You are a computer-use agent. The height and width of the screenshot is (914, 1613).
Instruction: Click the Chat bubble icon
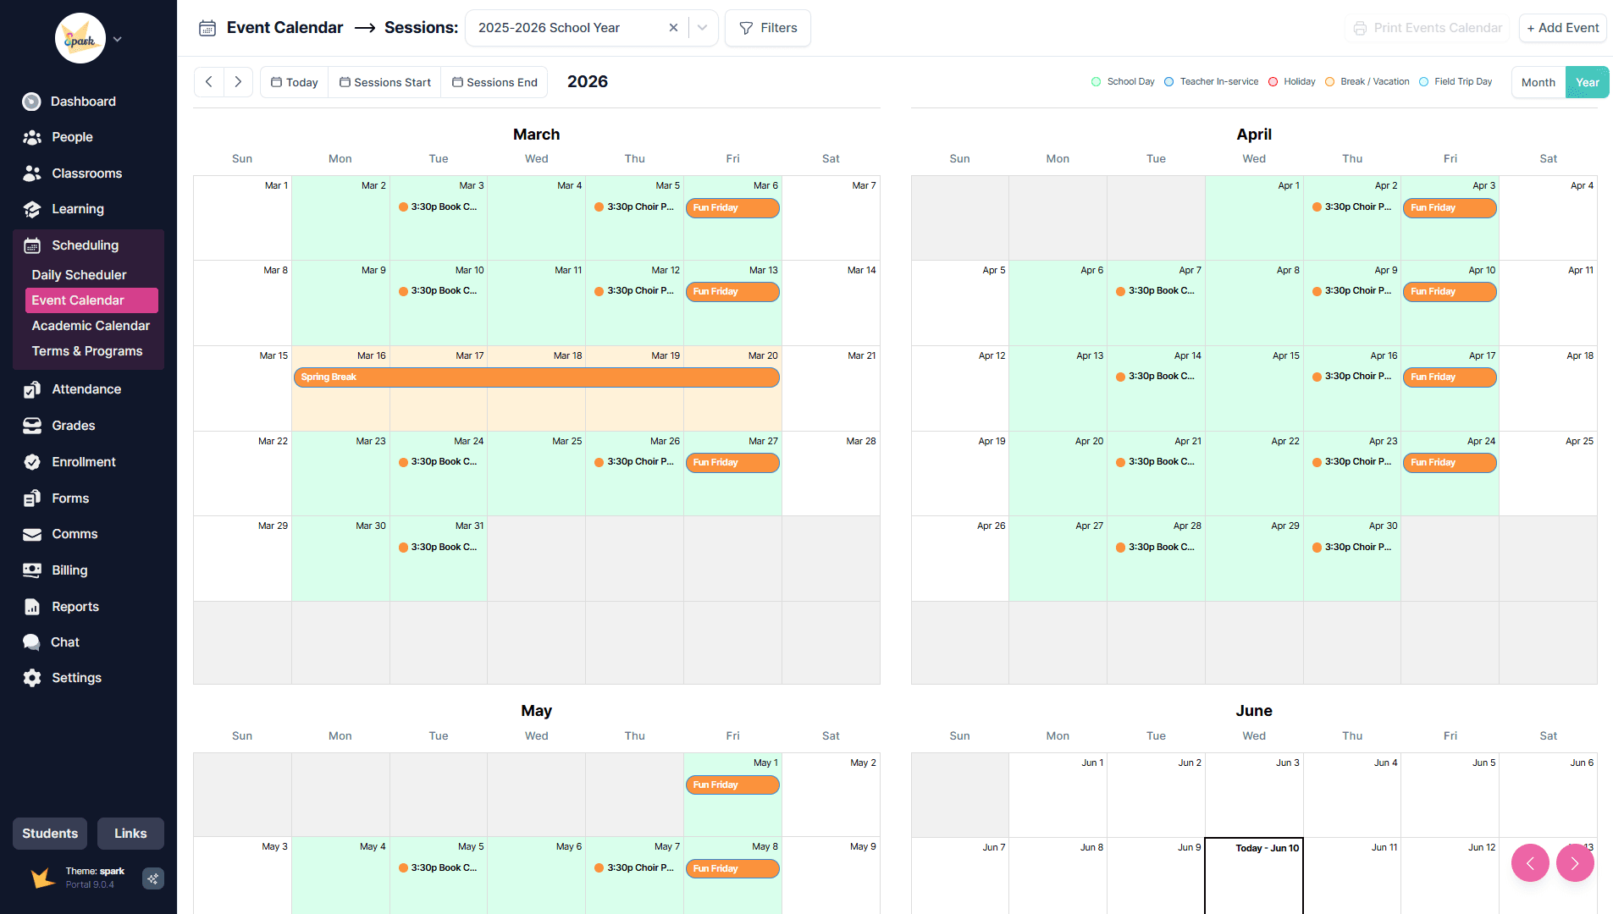point(31,642)
